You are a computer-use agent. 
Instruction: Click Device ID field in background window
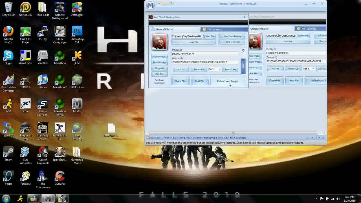tap(296, 61)
